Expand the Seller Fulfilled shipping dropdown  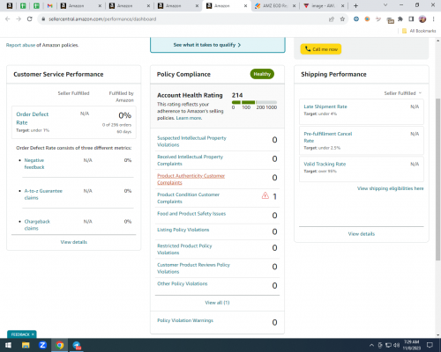point(403,93)
